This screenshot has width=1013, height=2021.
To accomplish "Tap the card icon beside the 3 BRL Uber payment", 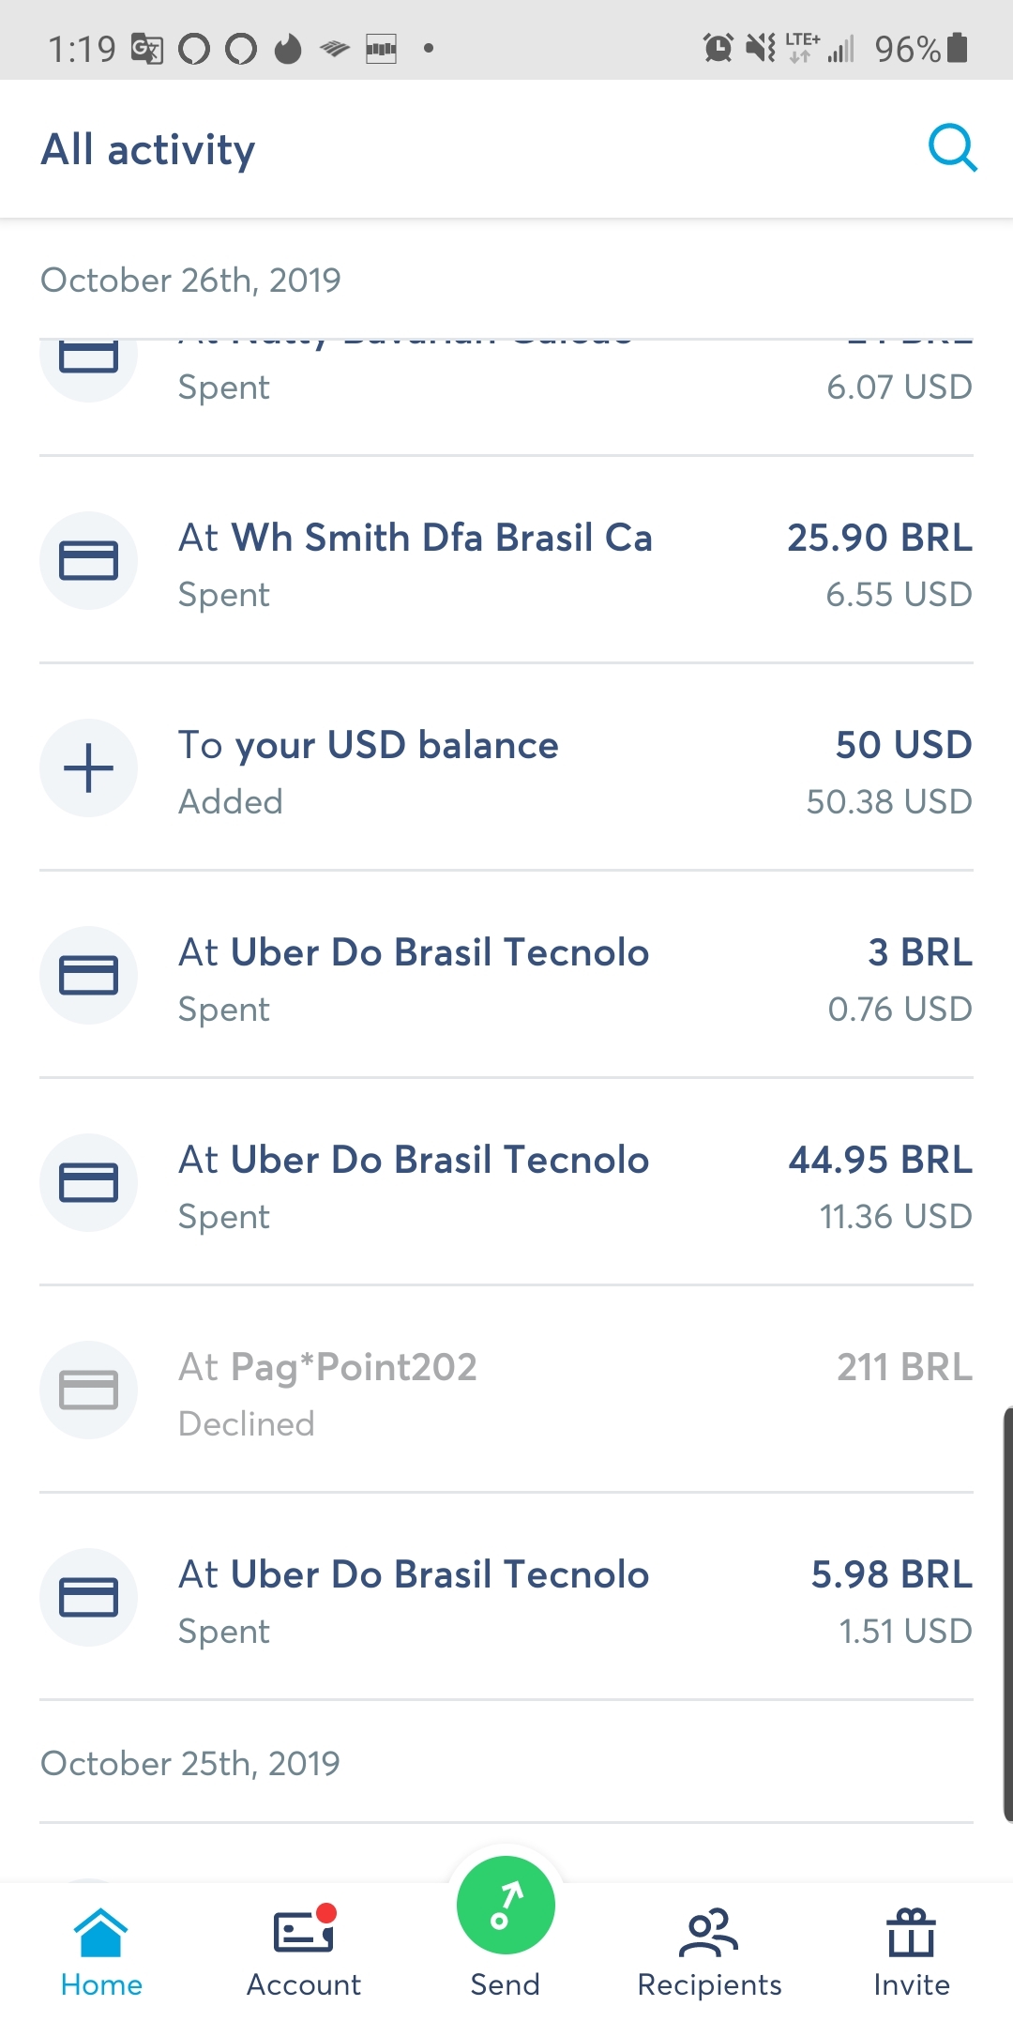I will click(x=88, y=976).
